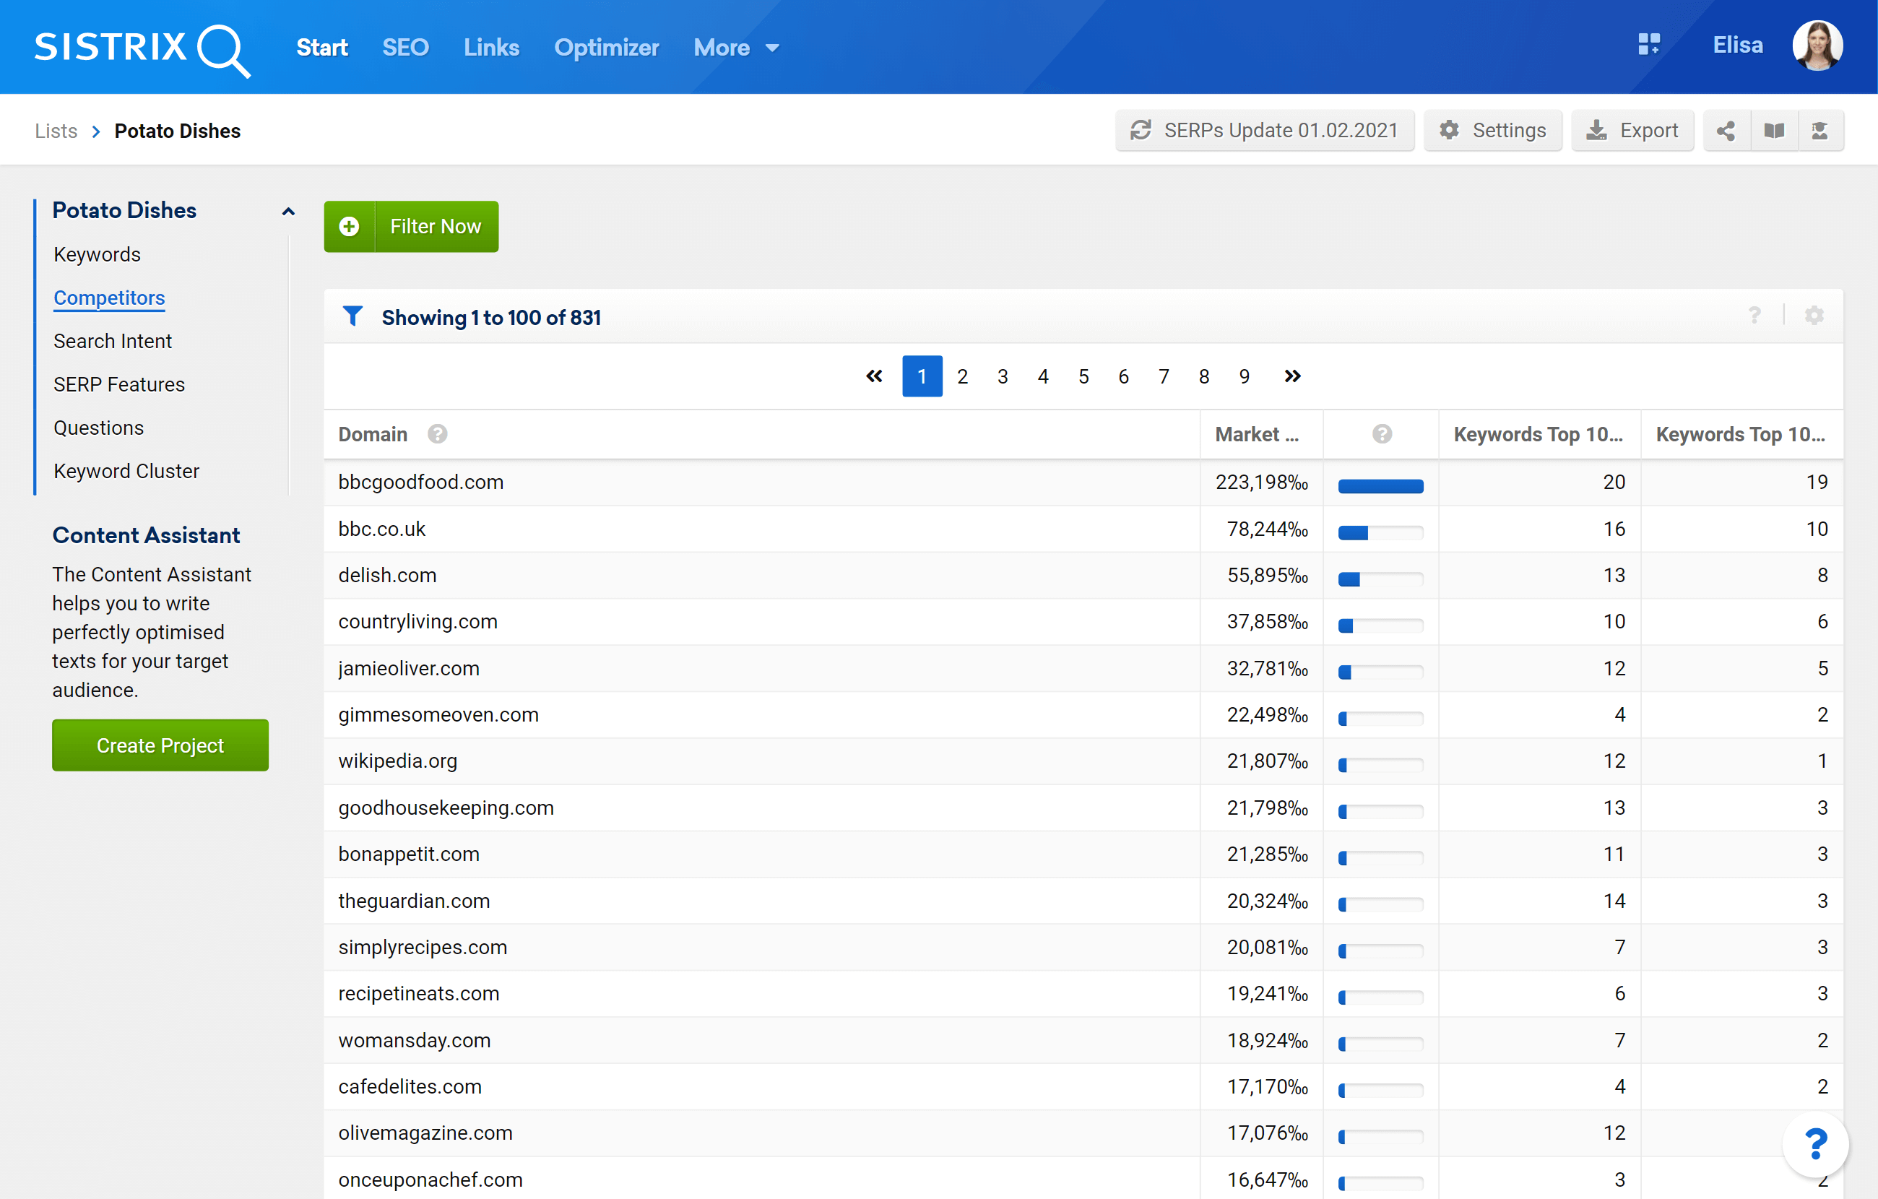Sort by the Market column header

[x=1256, y=435]
